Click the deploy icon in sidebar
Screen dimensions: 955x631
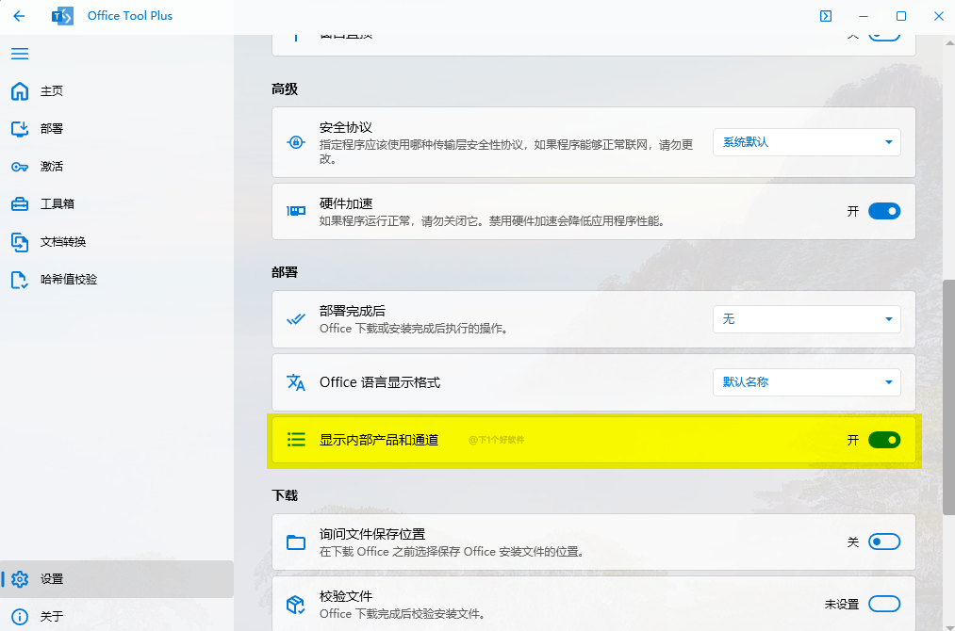click(x=20, y=129)
